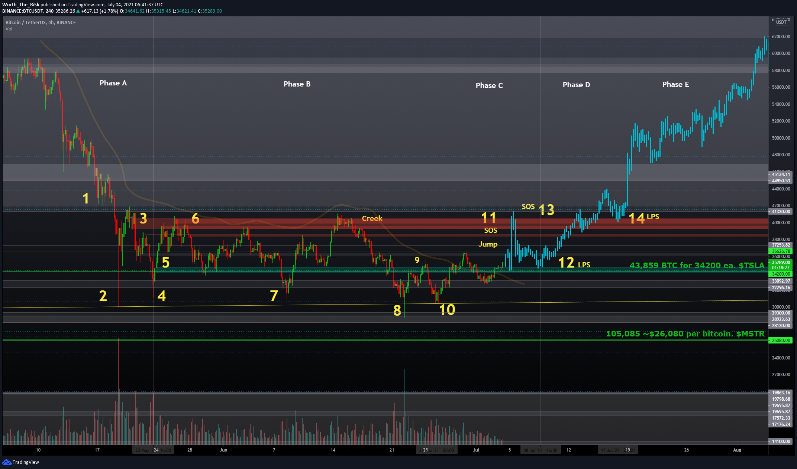Select the yellow number 10 annotation
This screenshot has width=797, height=469.
pos(447,310)
